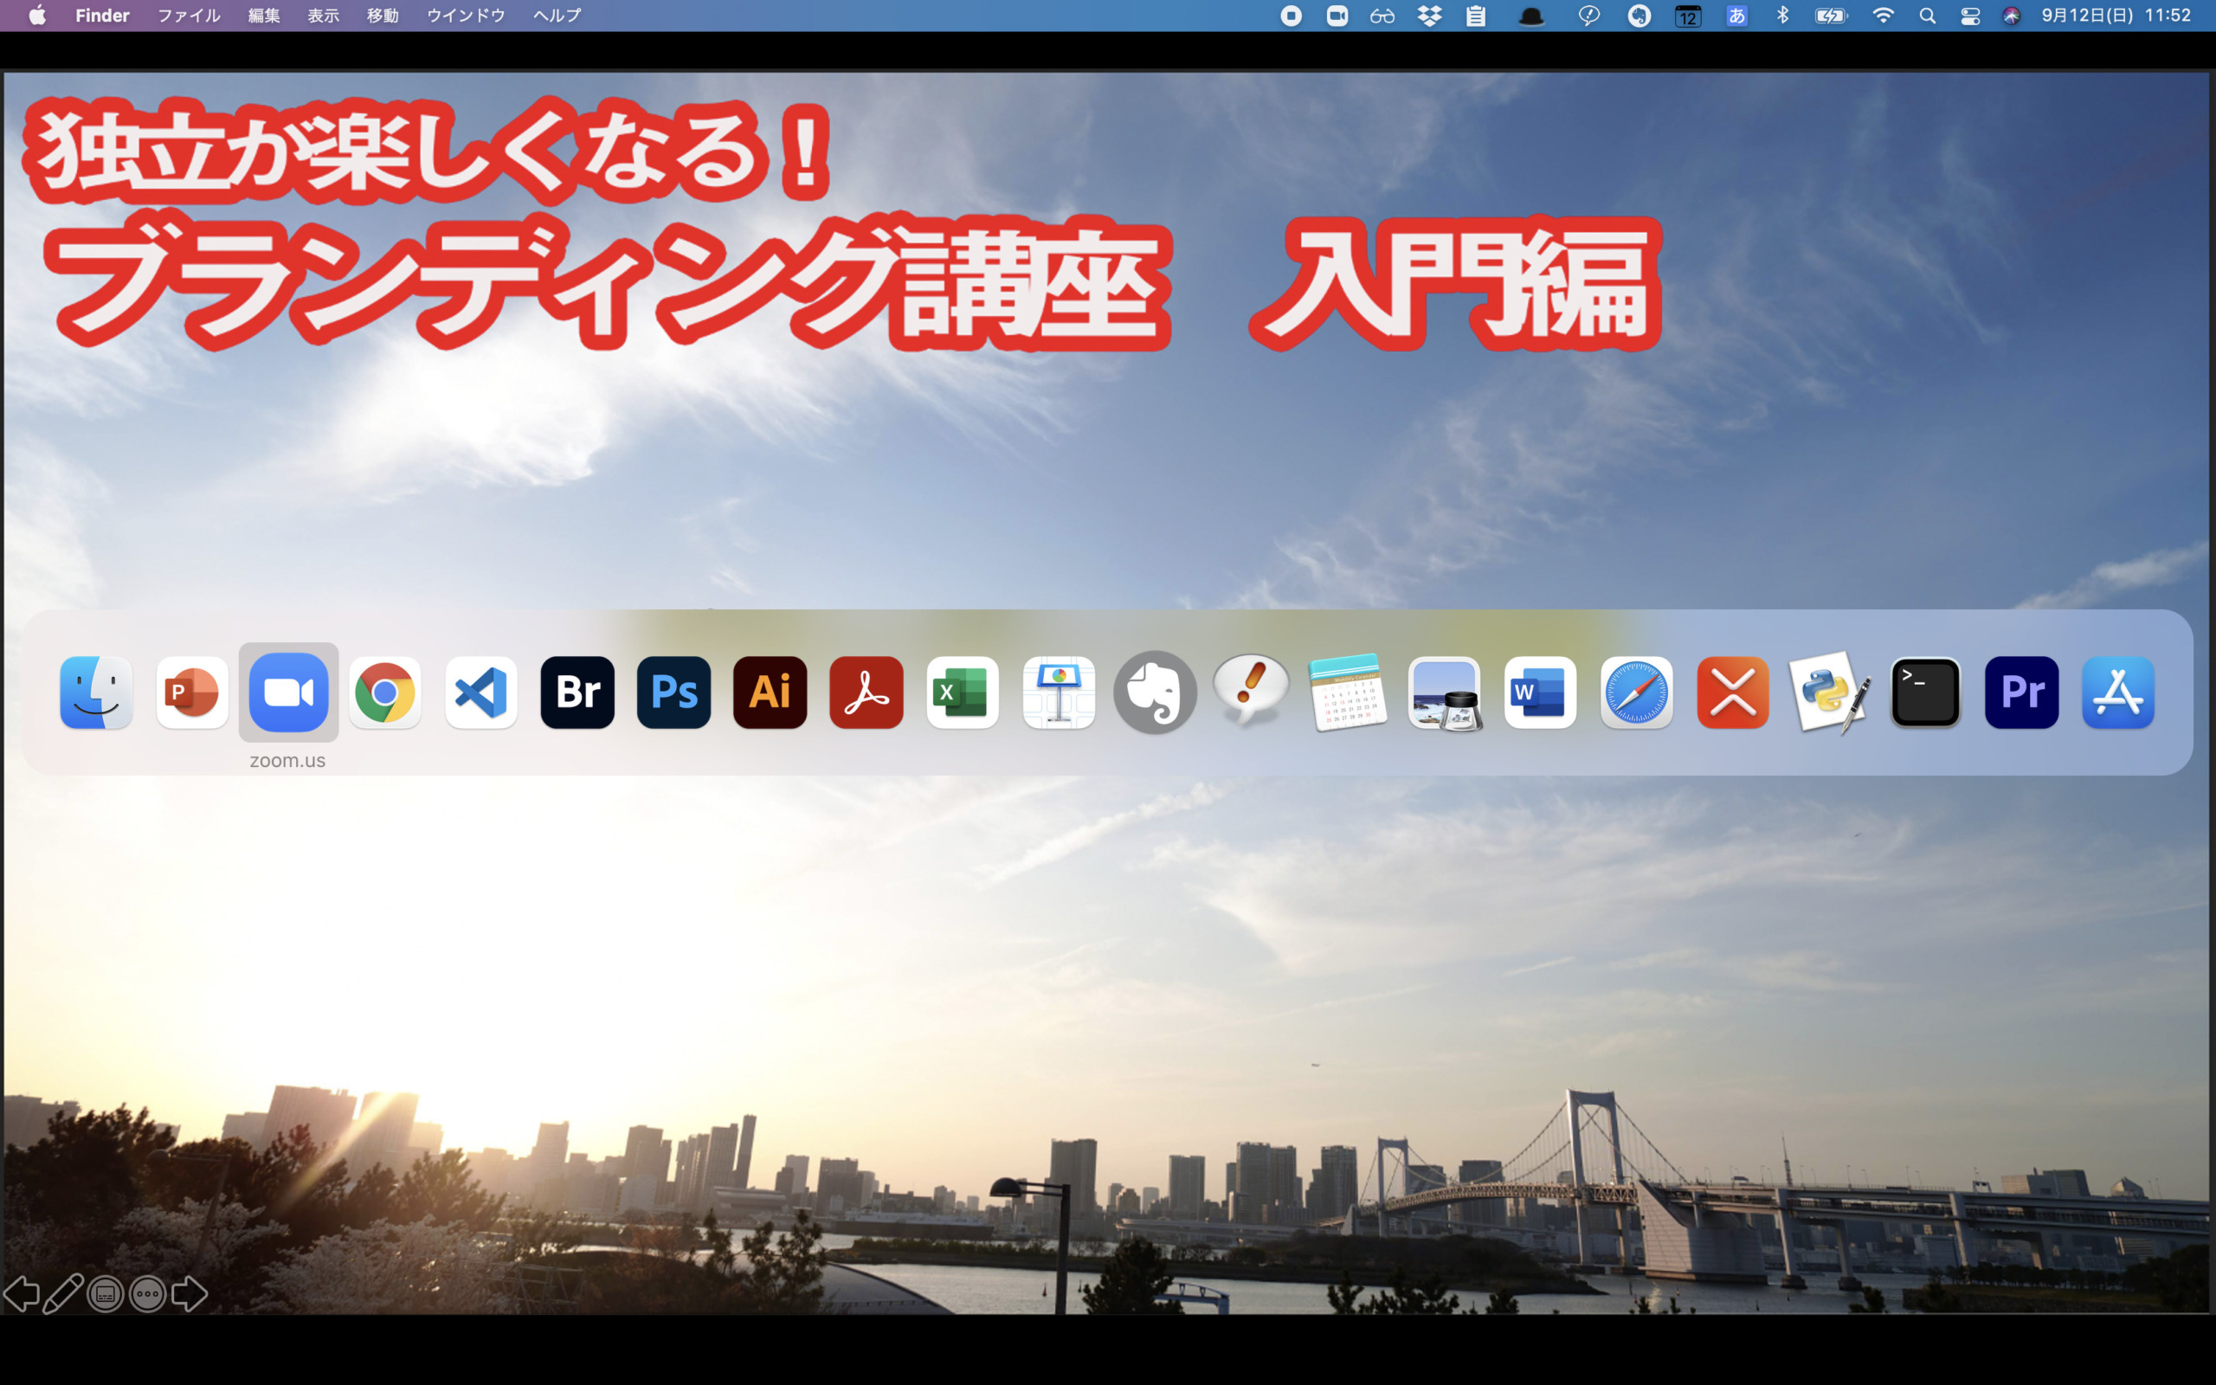Select the Safari compass icon

1636,692
